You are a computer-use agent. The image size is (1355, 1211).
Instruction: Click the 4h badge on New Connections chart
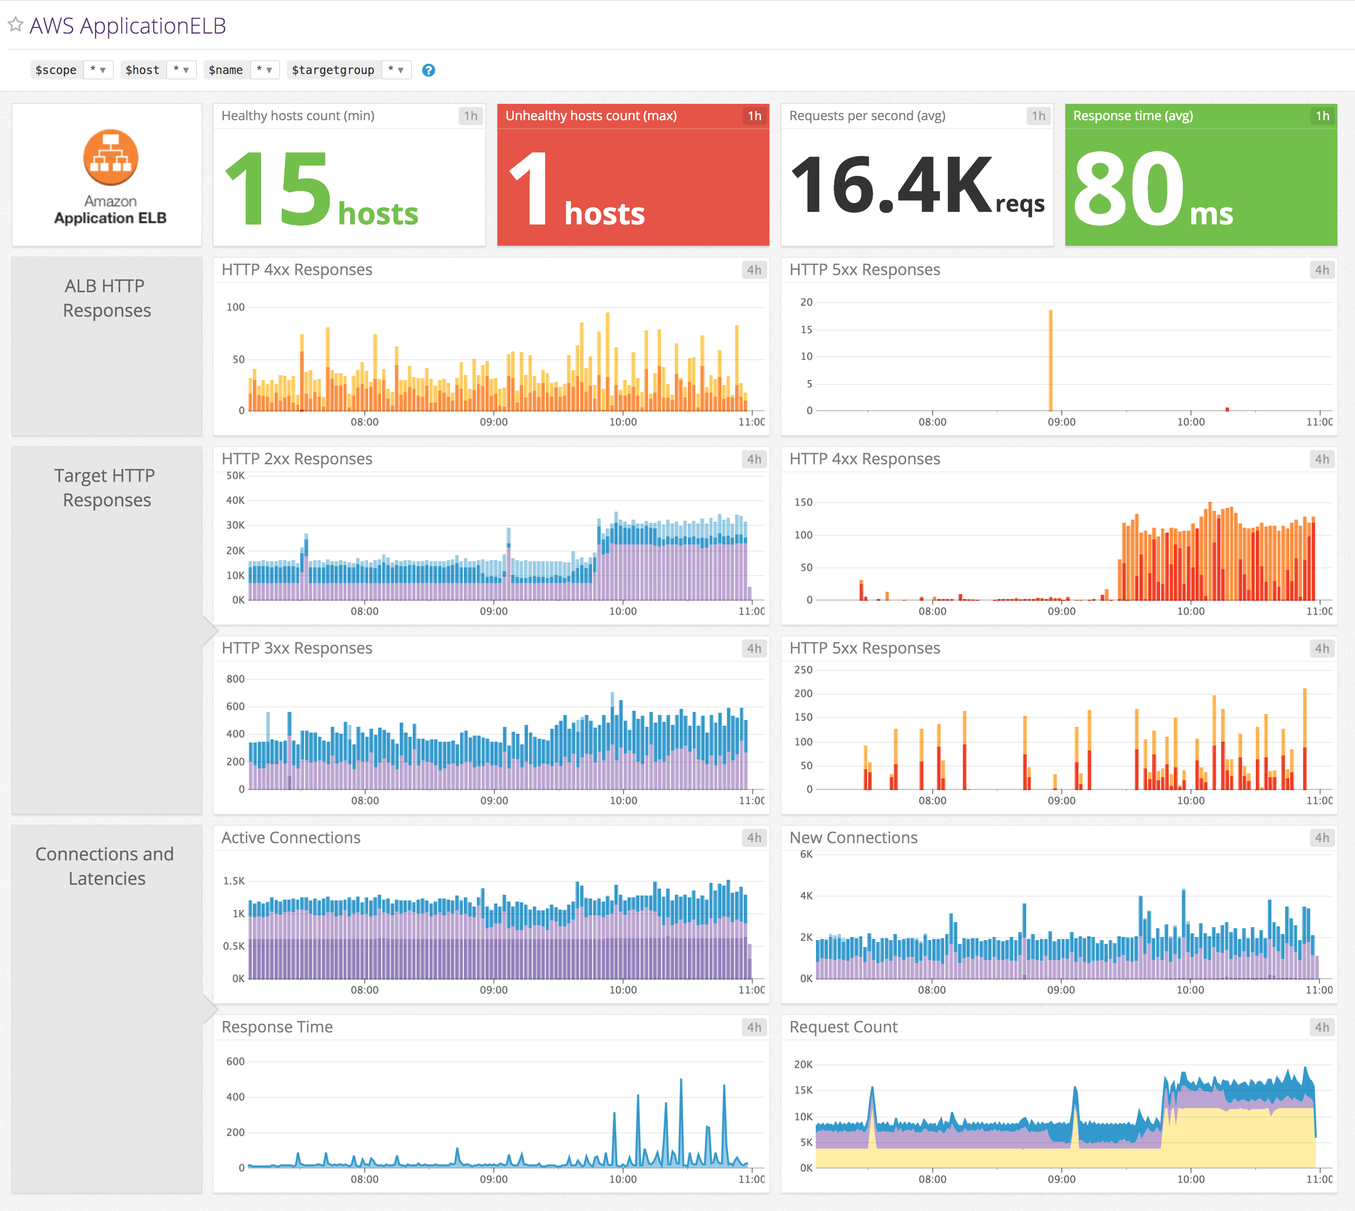click(x=1323, y=838)
